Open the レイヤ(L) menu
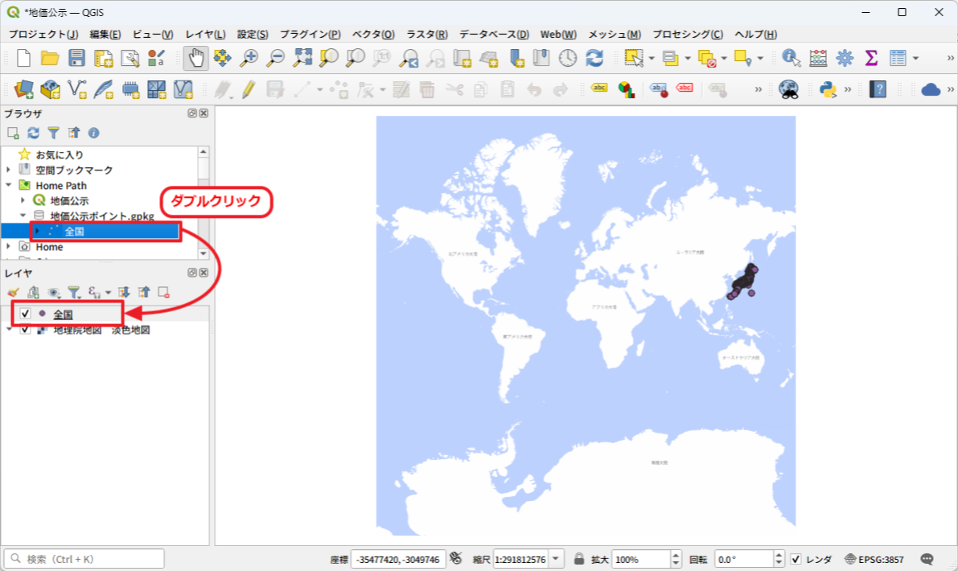Image resolution: width=958 pixels, height=571 pixels. (x=205, y=35)
